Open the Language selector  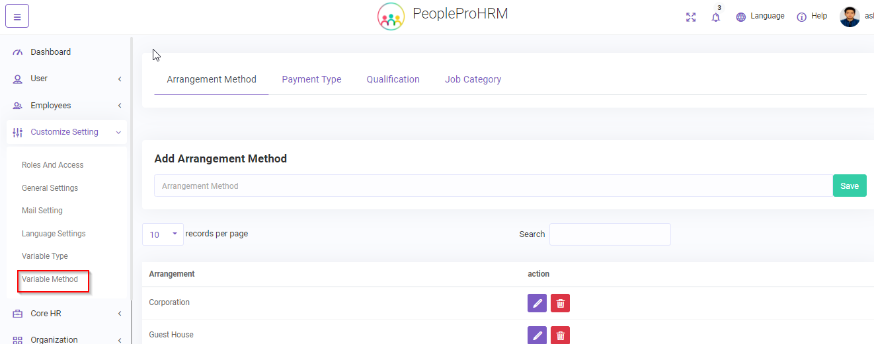(760, 17)
